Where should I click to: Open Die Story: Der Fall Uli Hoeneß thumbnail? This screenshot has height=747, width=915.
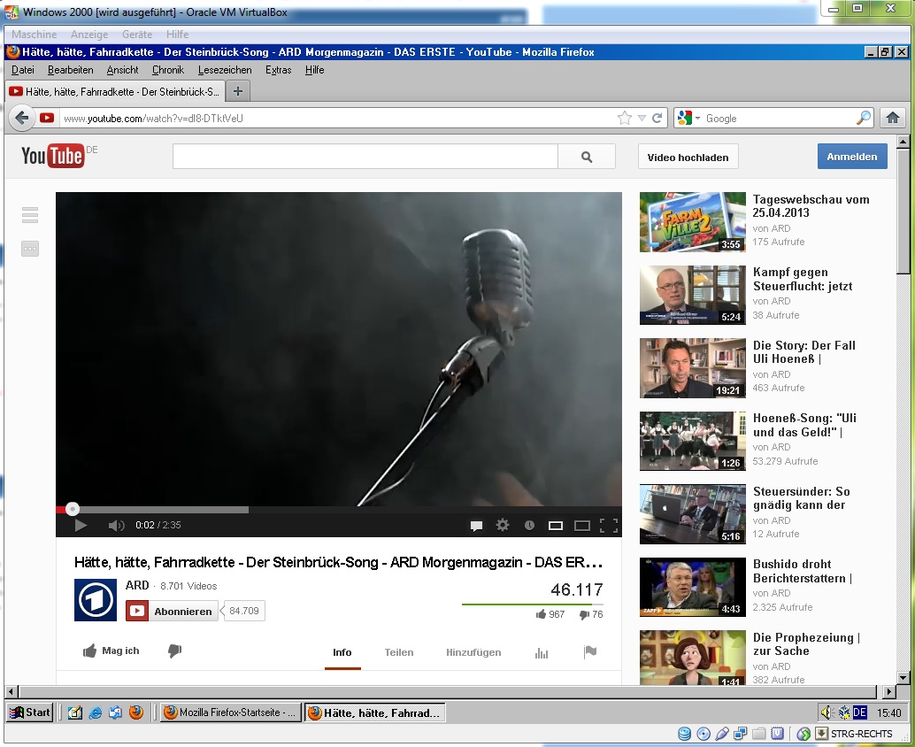(x=693, y=368)
